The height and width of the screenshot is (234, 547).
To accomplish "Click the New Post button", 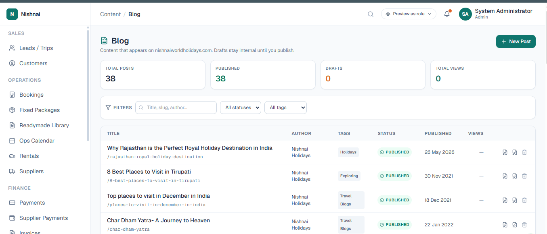I will [516, 41].
